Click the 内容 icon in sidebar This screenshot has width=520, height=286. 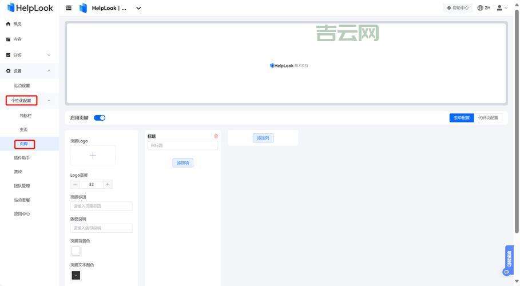pos(8,39)
